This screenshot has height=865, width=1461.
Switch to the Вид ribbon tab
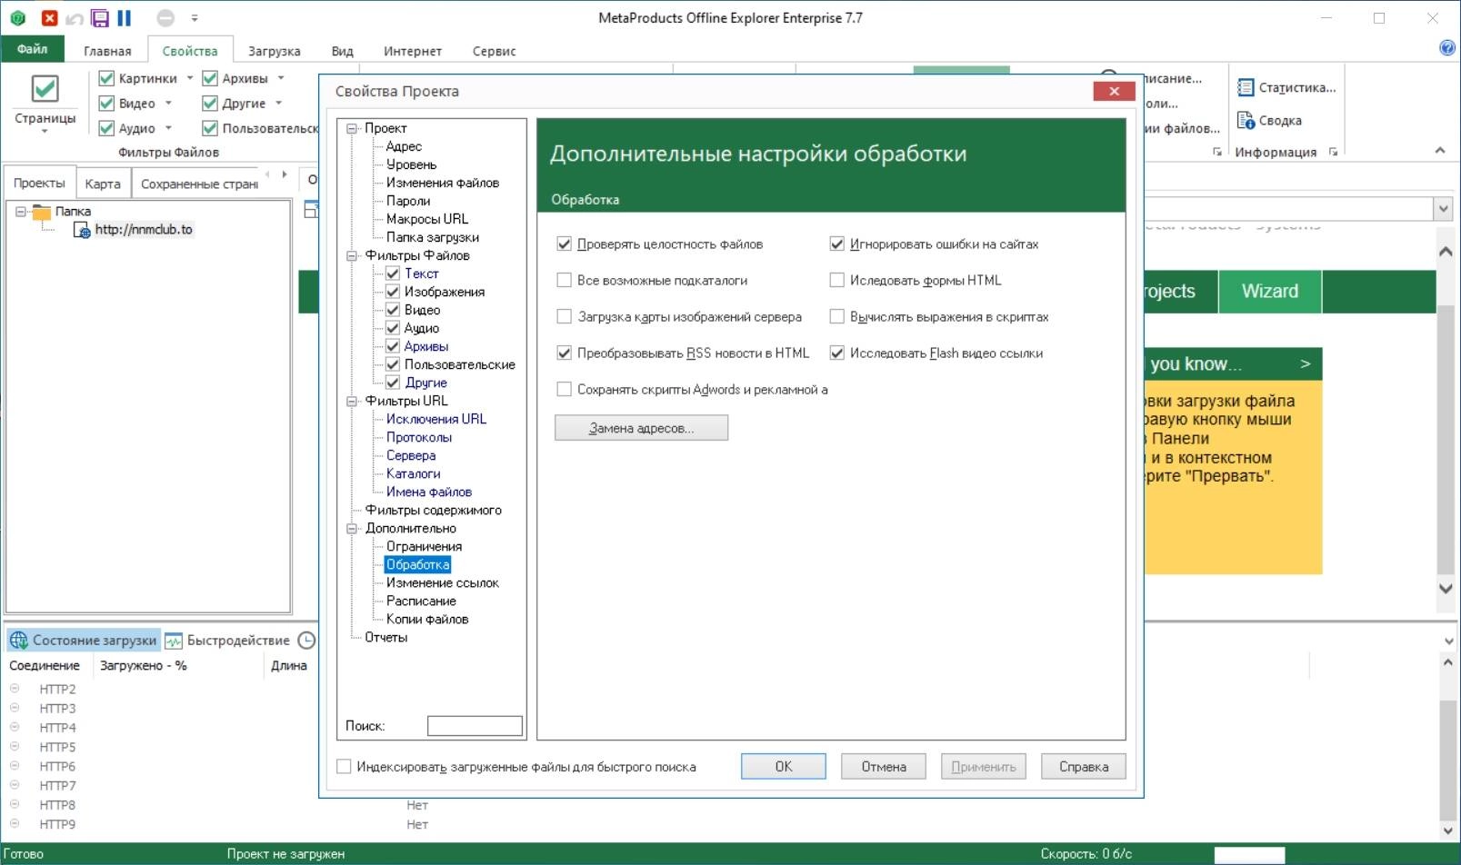pyautogui.click(x=342, y=51)
